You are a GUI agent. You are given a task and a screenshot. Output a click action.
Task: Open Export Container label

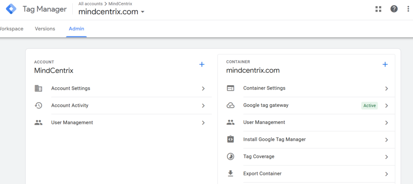pos(262,174)
